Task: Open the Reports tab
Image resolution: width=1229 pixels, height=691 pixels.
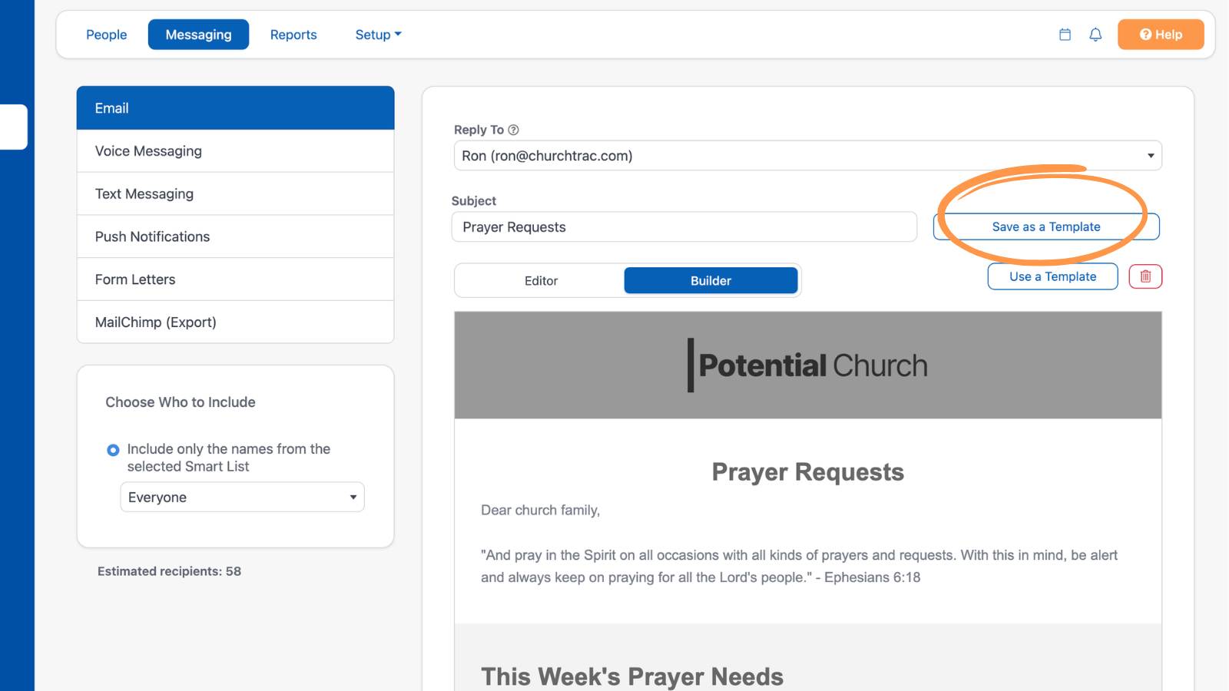Action: pos(293,35)
